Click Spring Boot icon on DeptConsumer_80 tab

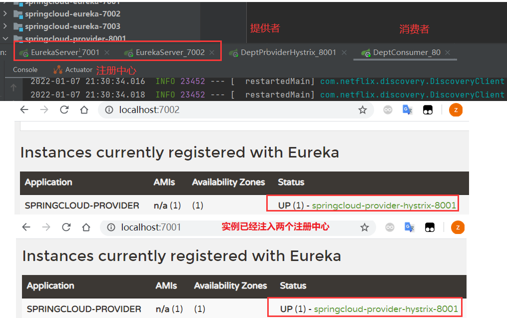coord(366,52)
